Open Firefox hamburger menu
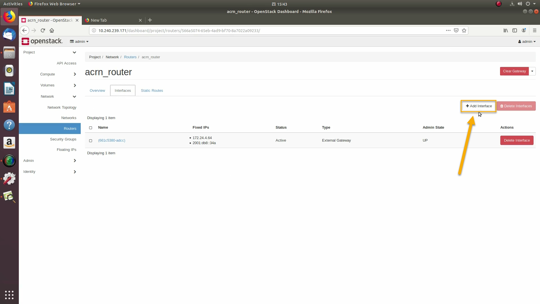Screen dimensions: 540x304 (535, 30)
